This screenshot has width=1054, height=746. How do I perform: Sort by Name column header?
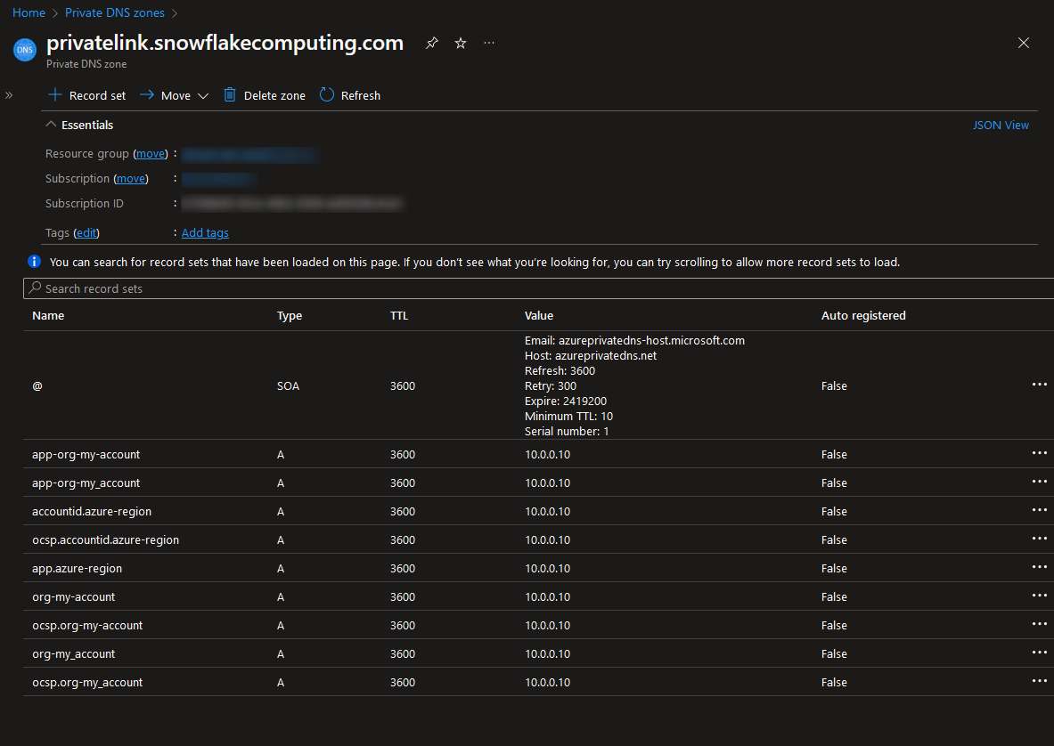[48, 316]
